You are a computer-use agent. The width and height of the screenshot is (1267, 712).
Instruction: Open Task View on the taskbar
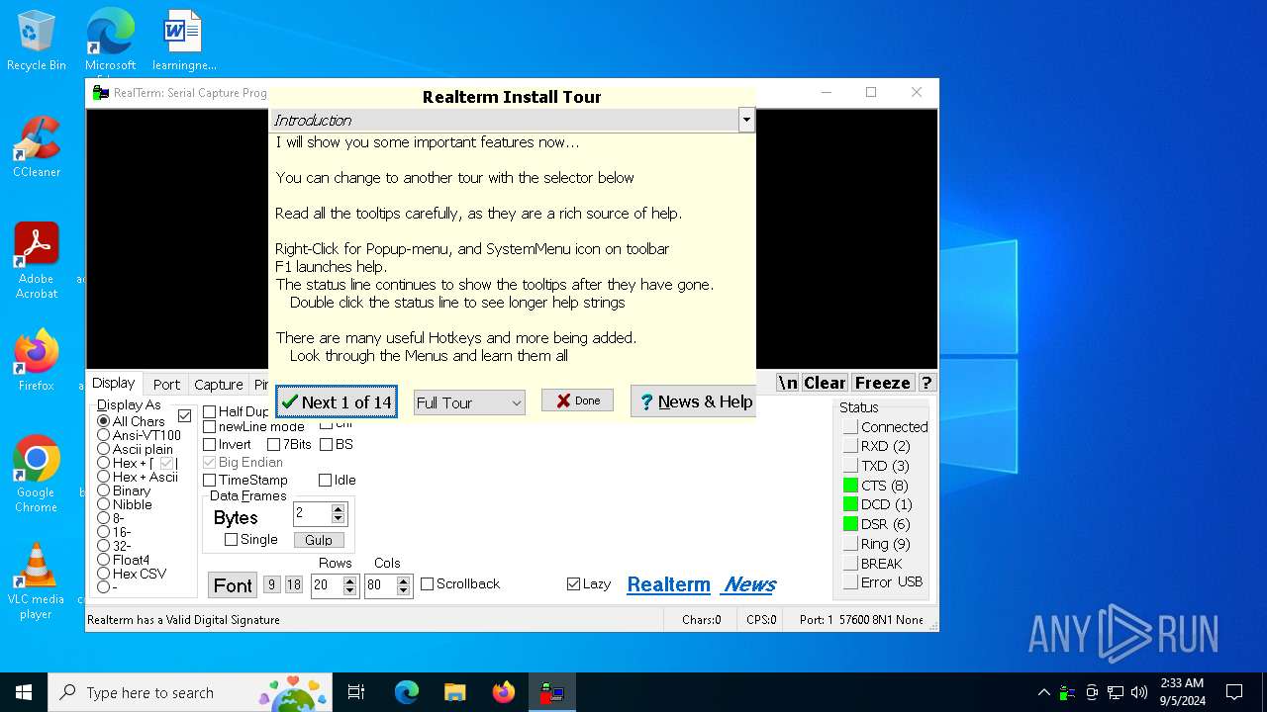[x=356, y=692]
